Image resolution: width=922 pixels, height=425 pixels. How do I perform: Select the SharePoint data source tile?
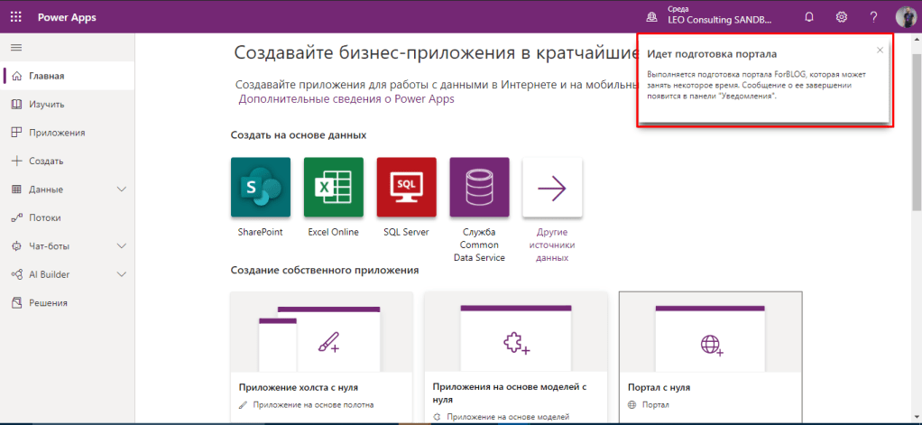(261, 187)
